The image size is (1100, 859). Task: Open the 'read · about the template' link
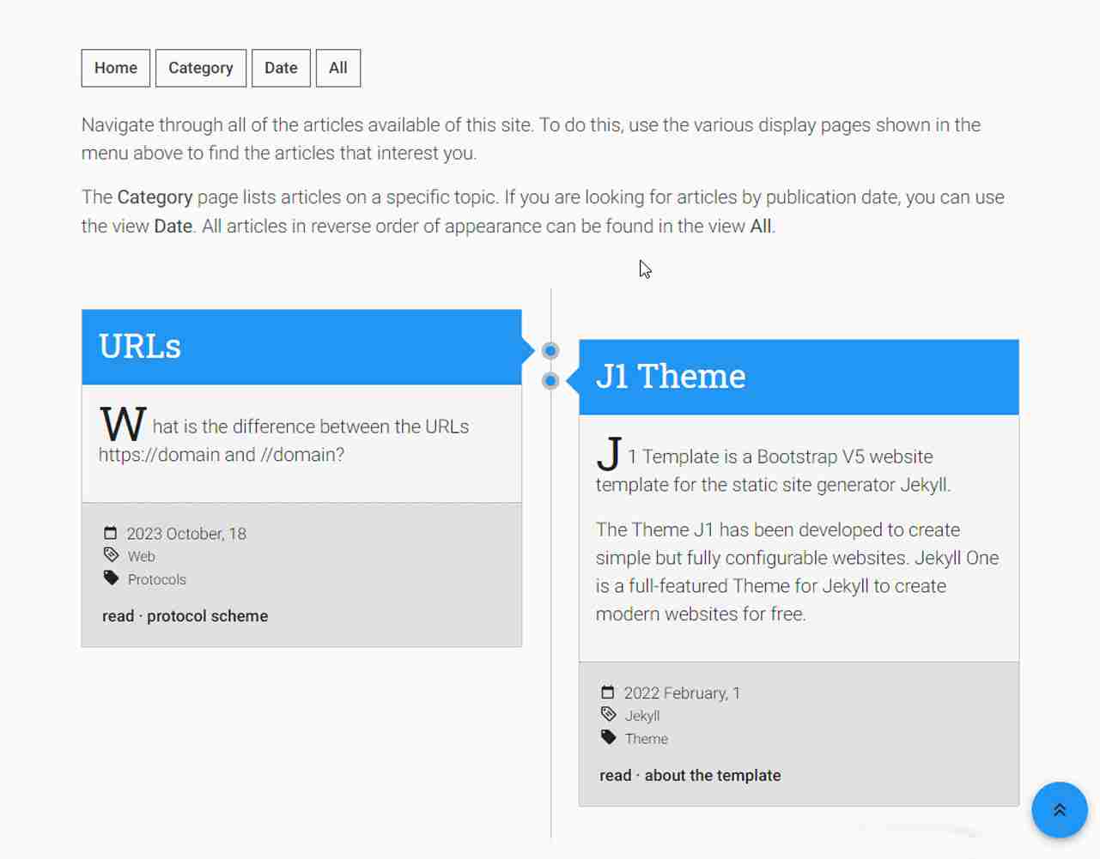[690, 776]
